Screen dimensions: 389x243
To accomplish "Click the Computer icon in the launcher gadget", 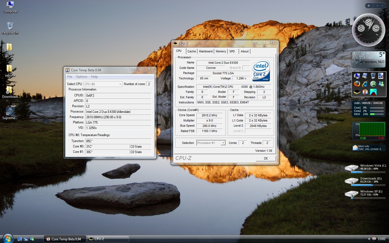I will click(x=357, y=76).
